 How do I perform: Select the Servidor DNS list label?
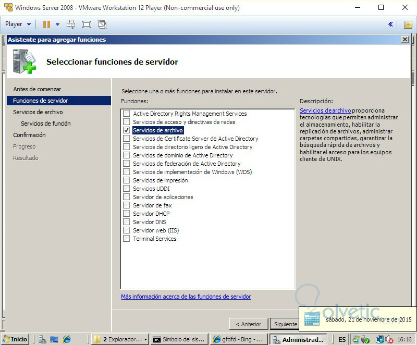point(150,222)
